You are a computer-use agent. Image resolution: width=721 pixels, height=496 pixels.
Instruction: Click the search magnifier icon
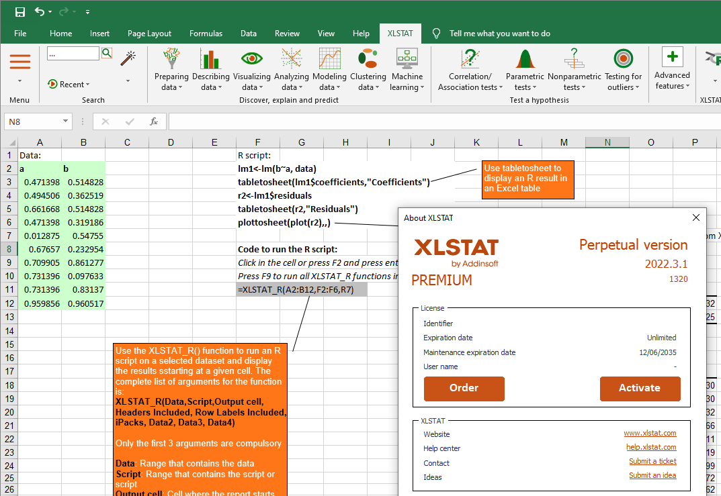pyautogui.click(x=107, y=53)
